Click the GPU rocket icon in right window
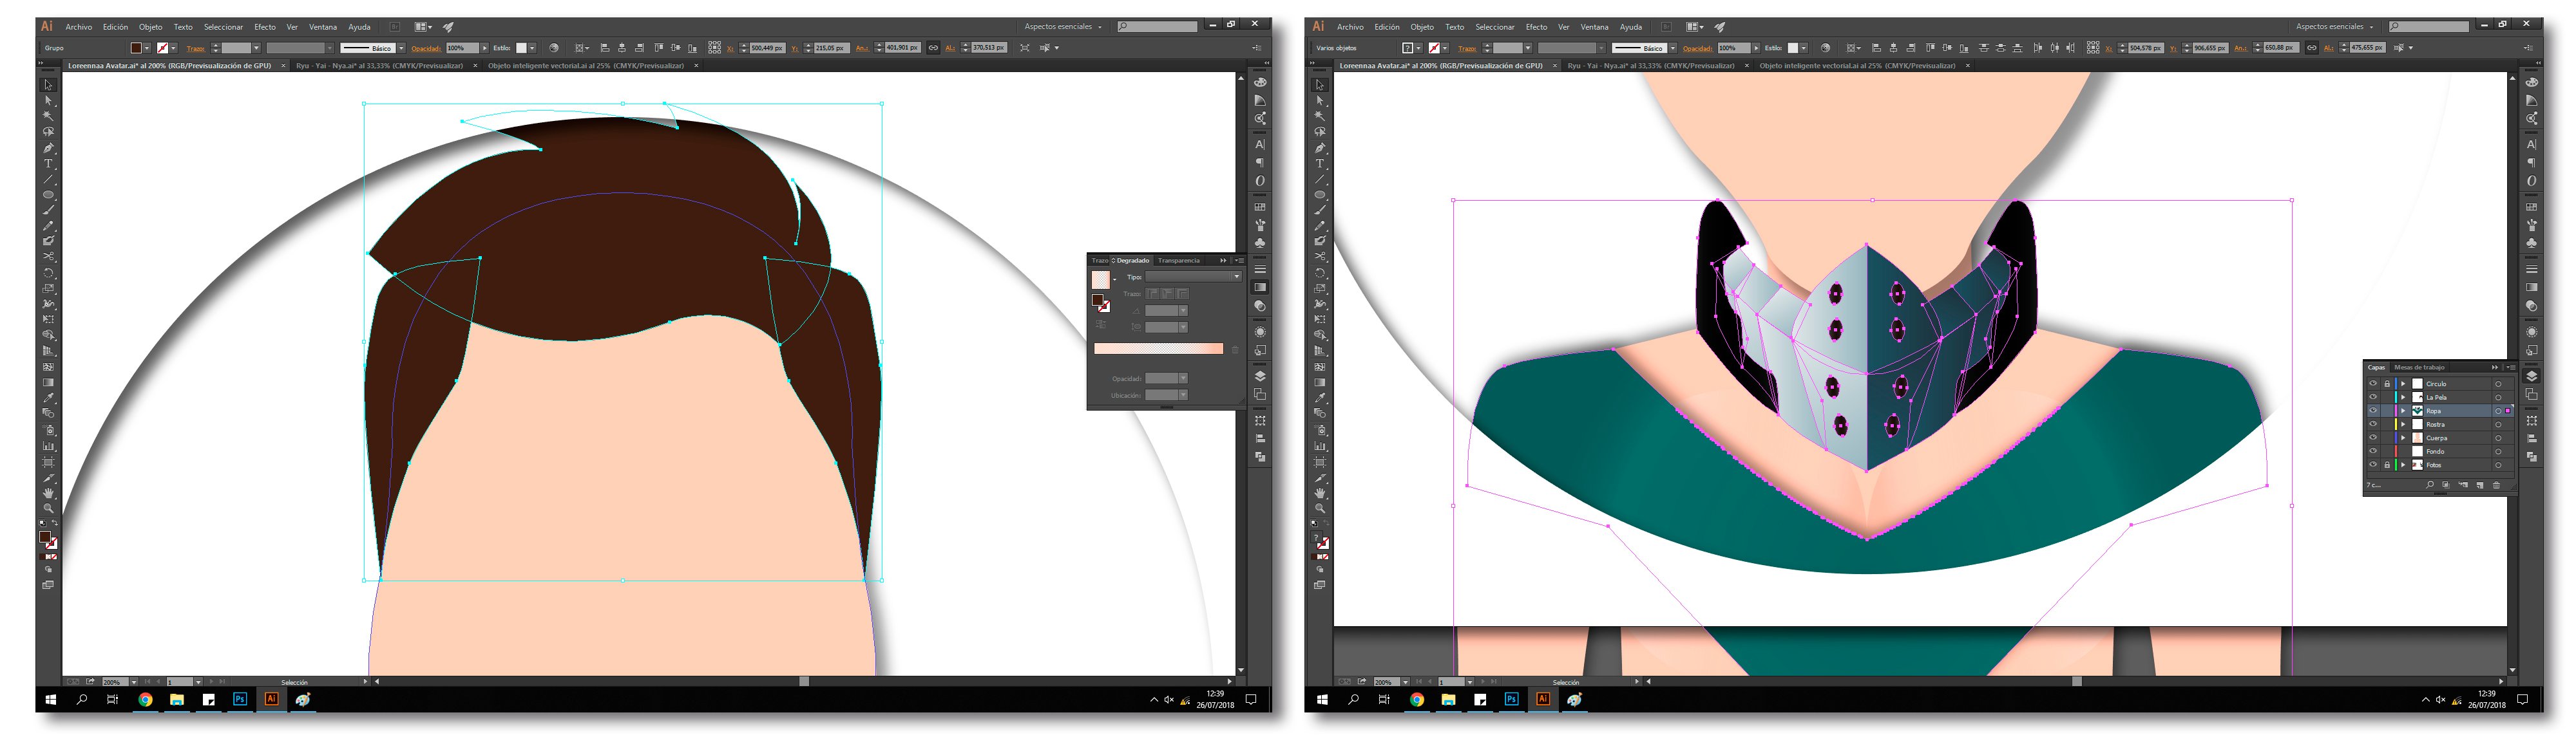2576x753 pixels. point(1720,27)
